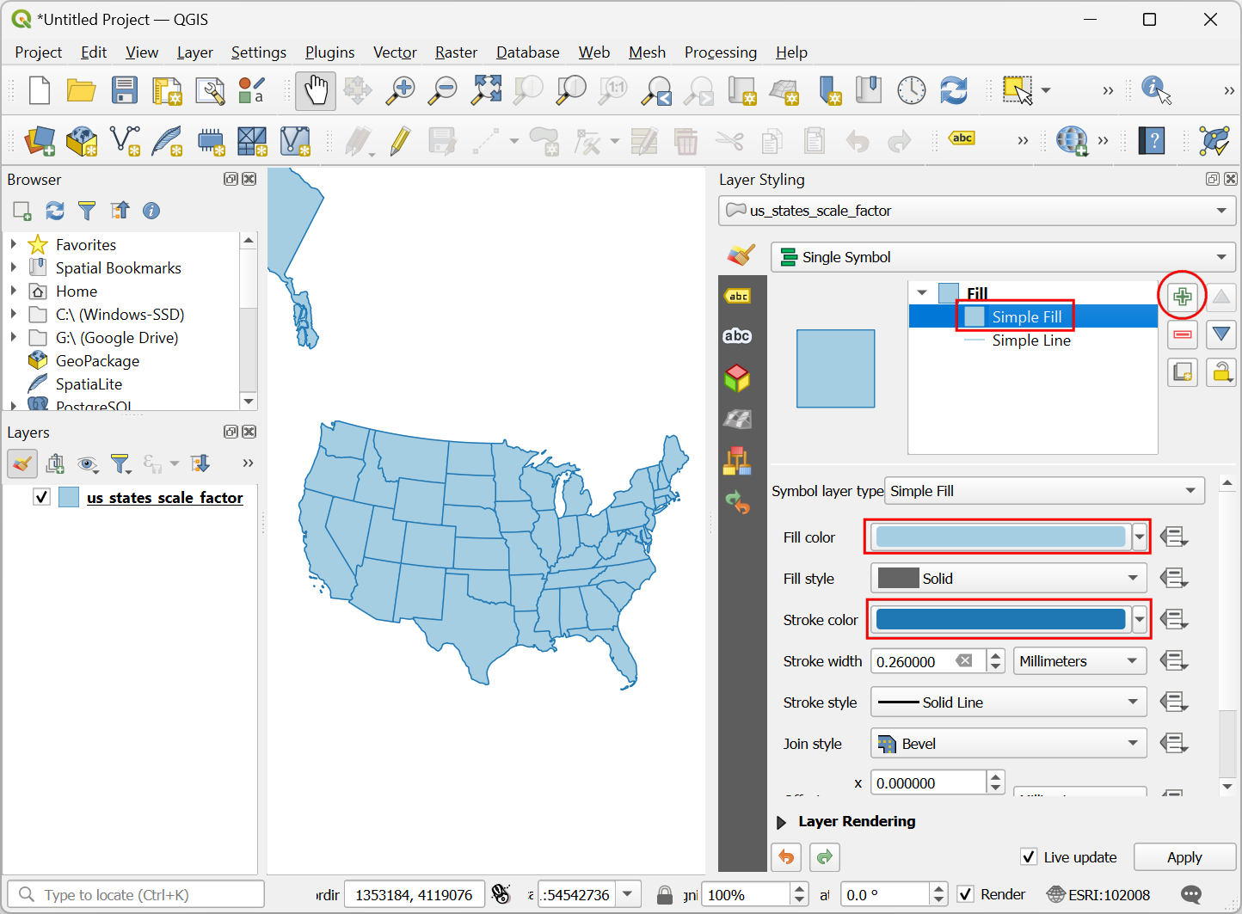Image resolution: width=1242 pixels, height=914 pixels.
Task: Open the Processing menu
Action: coord(720,52)
